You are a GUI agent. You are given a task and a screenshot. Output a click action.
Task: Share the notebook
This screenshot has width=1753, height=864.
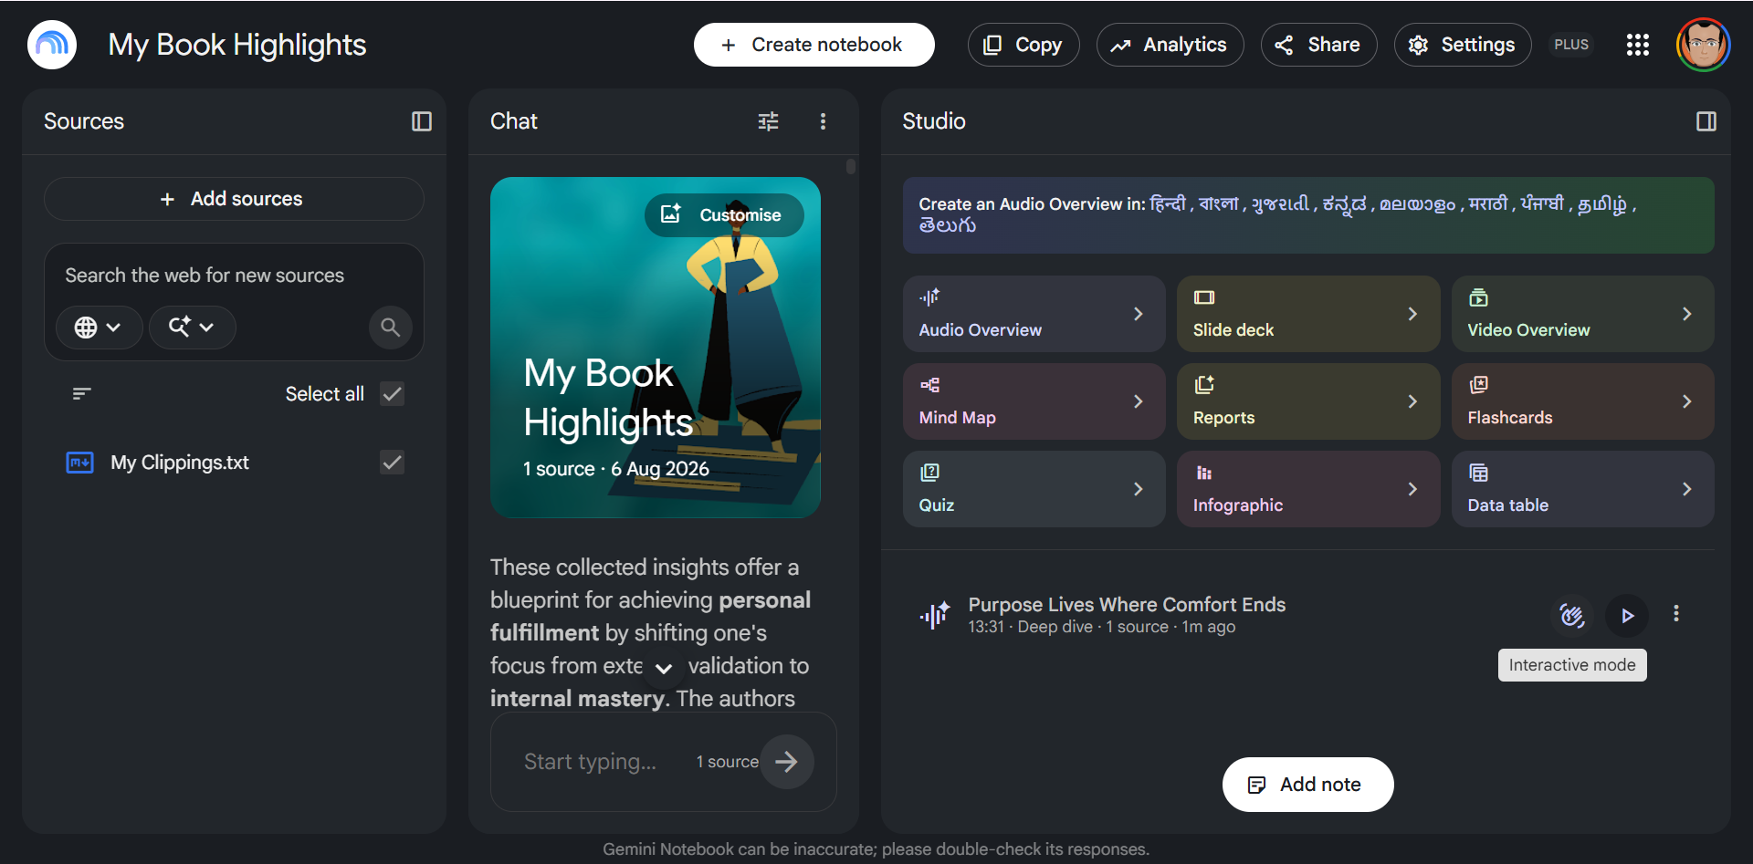coord(1318,45)
